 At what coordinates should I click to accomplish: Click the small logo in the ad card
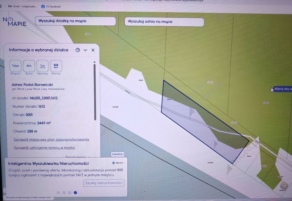[x=117, y=163]
